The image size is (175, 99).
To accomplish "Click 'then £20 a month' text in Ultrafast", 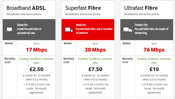I will (x=154, y=80).
